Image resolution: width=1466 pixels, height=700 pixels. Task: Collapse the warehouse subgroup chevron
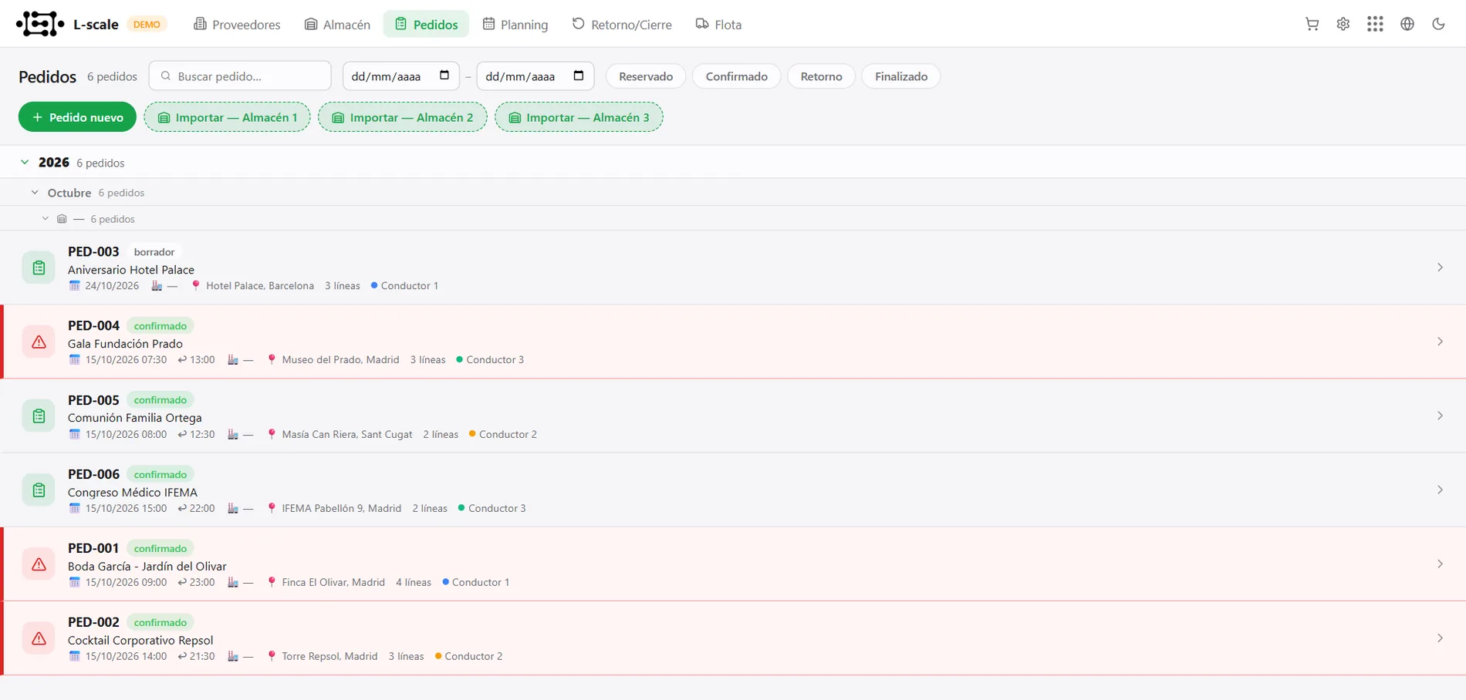click(x=46, y=219)
